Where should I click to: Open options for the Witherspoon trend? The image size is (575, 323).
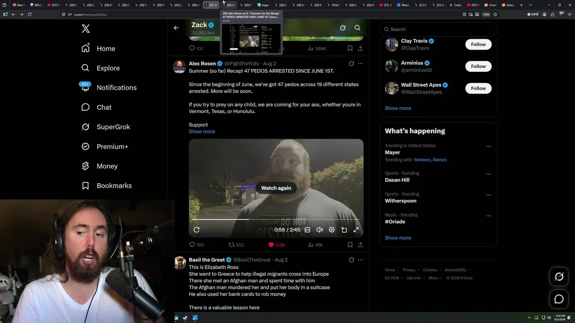pos(488,195)
